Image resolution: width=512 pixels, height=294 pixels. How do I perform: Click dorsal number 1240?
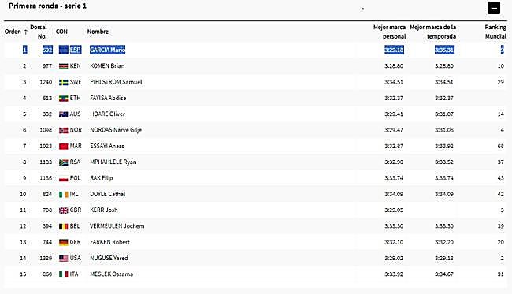(46, 82)
